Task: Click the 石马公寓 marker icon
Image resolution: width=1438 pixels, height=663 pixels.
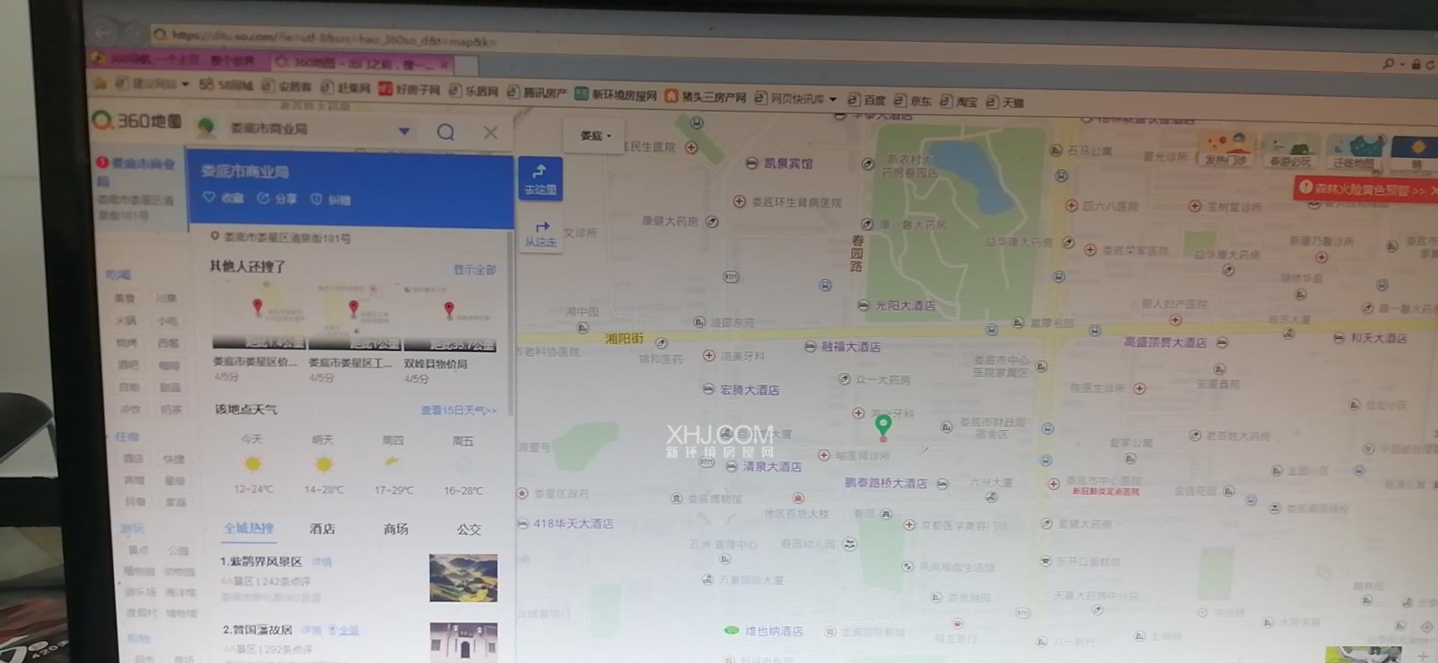Action: coord(1056,150)
